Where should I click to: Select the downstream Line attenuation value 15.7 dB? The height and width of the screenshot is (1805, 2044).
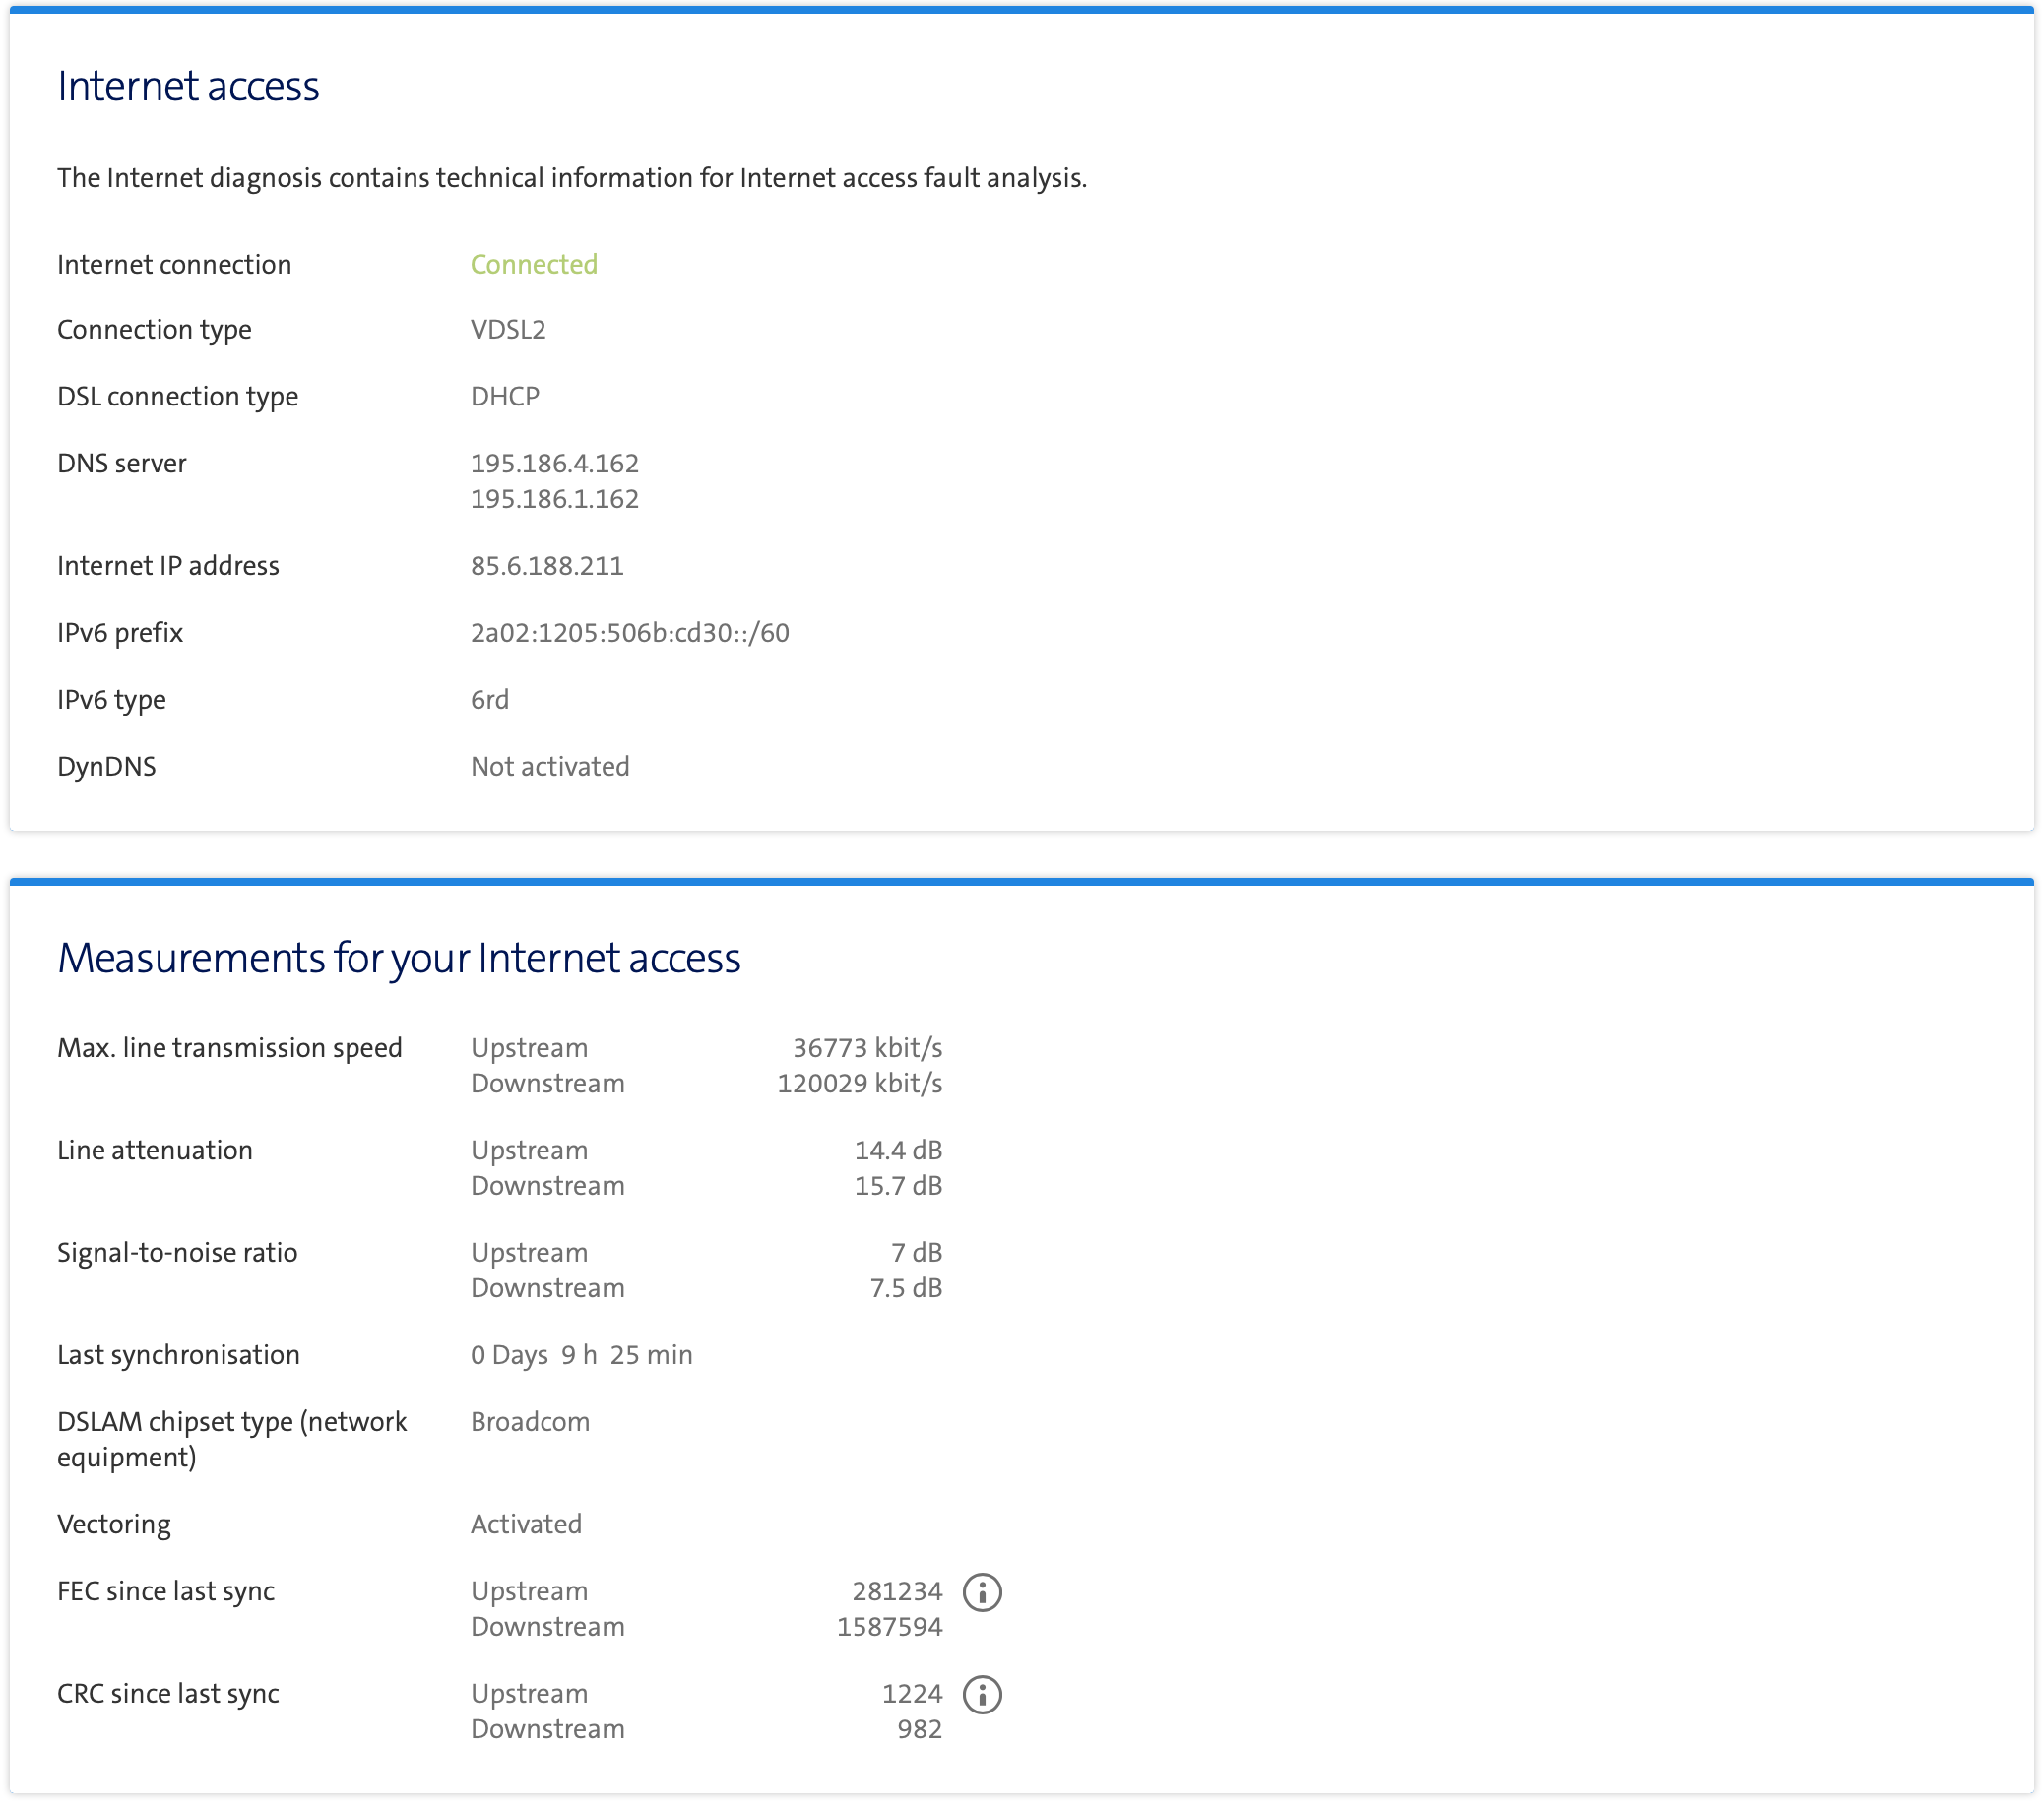point(897,1185)
